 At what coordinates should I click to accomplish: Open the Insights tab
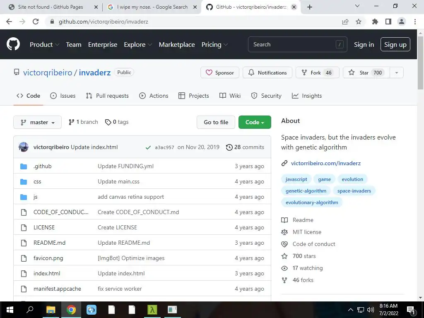[307, 96]
